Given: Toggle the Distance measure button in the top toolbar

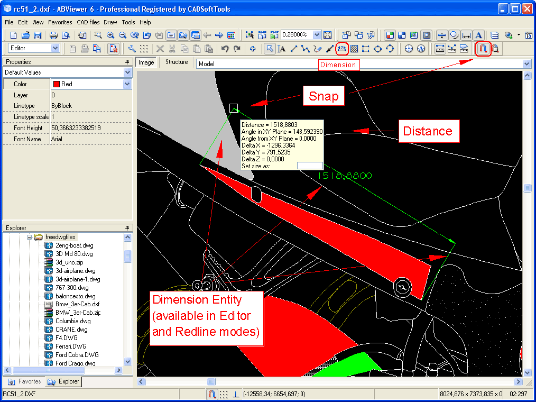Looking at the screenshot, I should click(466, 35).
